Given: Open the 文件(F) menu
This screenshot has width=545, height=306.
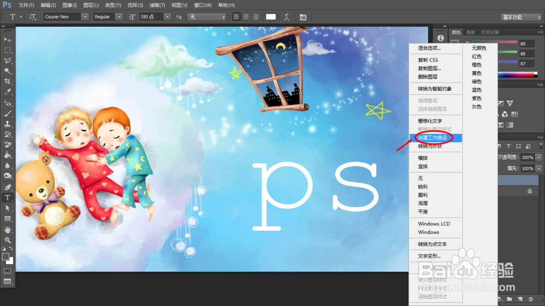Looking at the screenshot, I should pyautogui.click(x=26, y=5).
